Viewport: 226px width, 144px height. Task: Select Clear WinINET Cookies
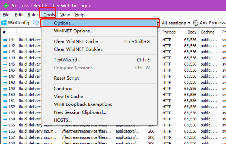pos(99,49)
